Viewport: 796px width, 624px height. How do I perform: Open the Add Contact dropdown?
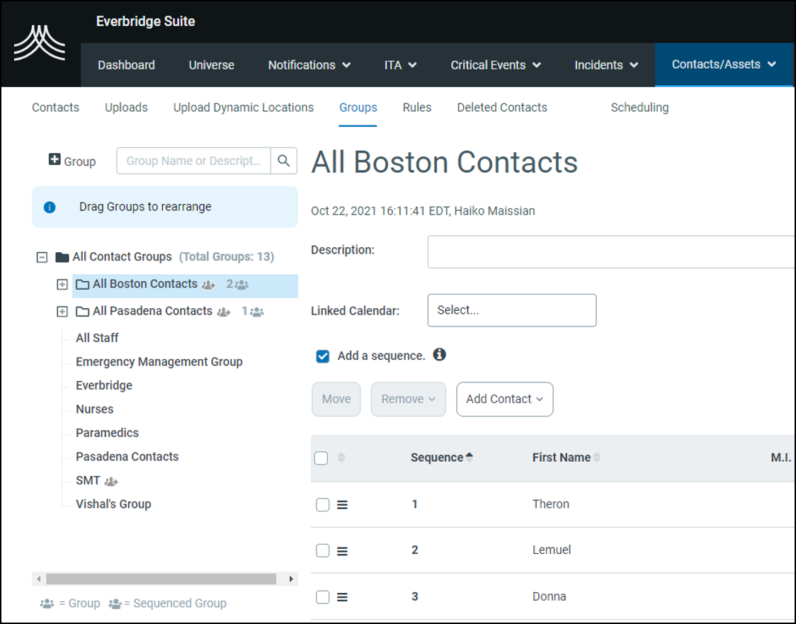click(504, 399)
